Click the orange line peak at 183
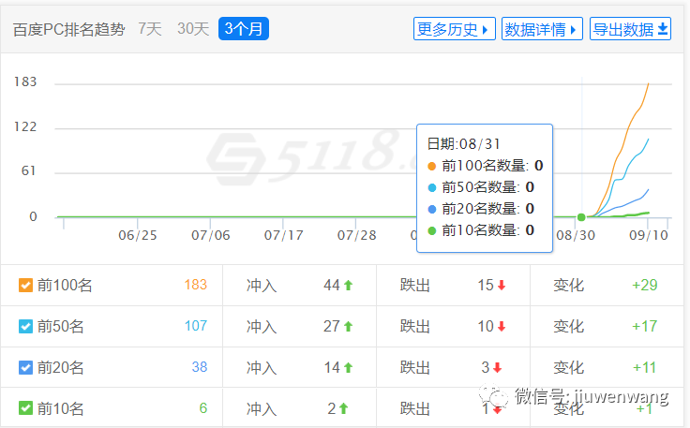Screen dimensions: 690x428 point(648,83)
